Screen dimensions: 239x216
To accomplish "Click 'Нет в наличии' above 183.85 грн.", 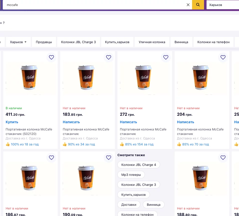I will (x=74, y=108).
